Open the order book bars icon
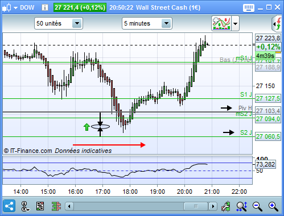 coord(56,206)
